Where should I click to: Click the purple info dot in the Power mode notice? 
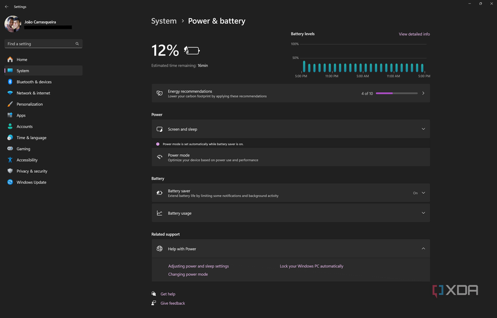(157, 144)
